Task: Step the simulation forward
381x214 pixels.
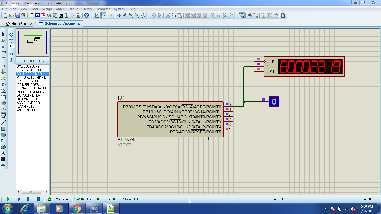Action: [18, 199]
